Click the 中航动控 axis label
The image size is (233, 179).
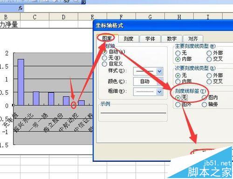tap(69, 122)
